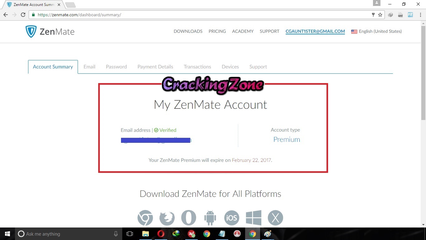Click the ZenMate shield logo

[x=31, y=32]
